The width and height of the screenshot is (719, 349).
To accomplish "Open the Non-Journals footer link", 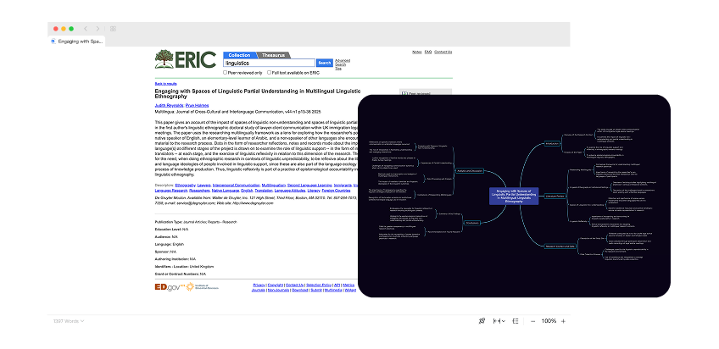I will tap(278, 290).
